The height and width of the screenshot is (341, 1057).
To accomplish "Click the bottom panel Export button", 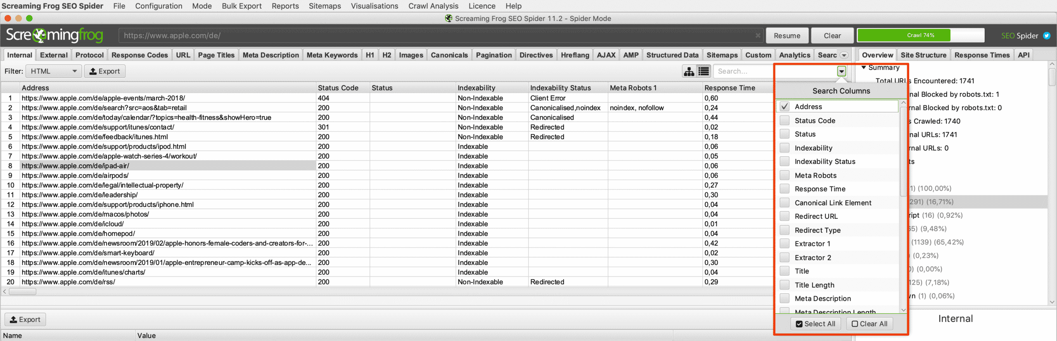I will (x=25, y=320).
